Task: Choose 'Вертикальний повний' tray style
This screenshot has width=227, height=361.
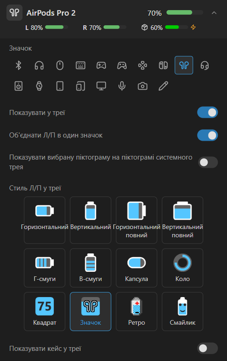Action: click(182, 220)
